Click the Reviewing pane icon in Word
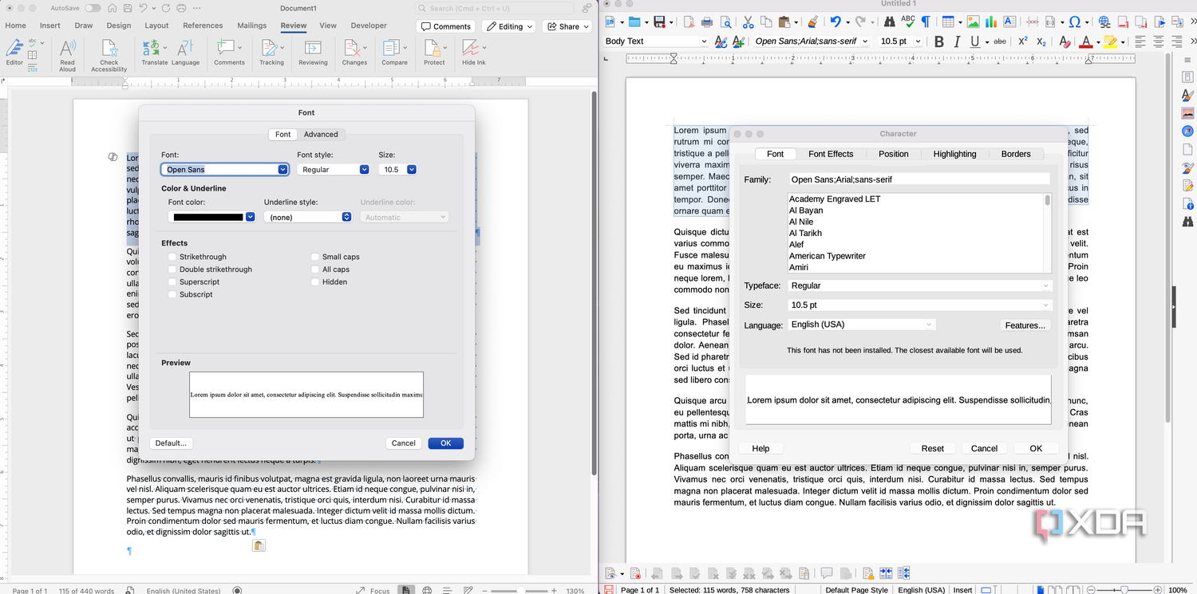1197x594 pixels. [313, 48]
